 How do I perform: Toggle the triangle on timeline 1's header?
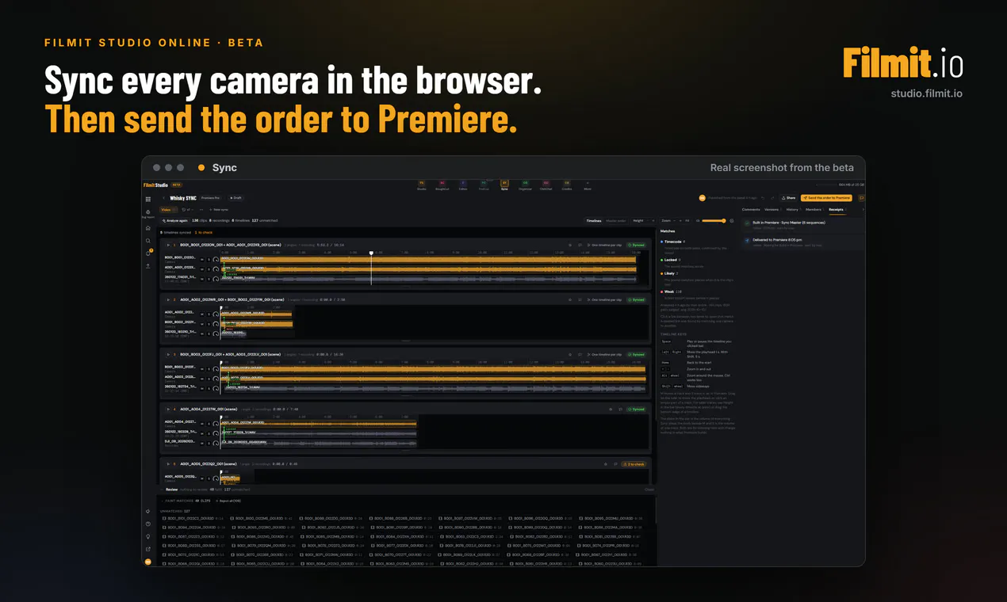pos(167,245)
